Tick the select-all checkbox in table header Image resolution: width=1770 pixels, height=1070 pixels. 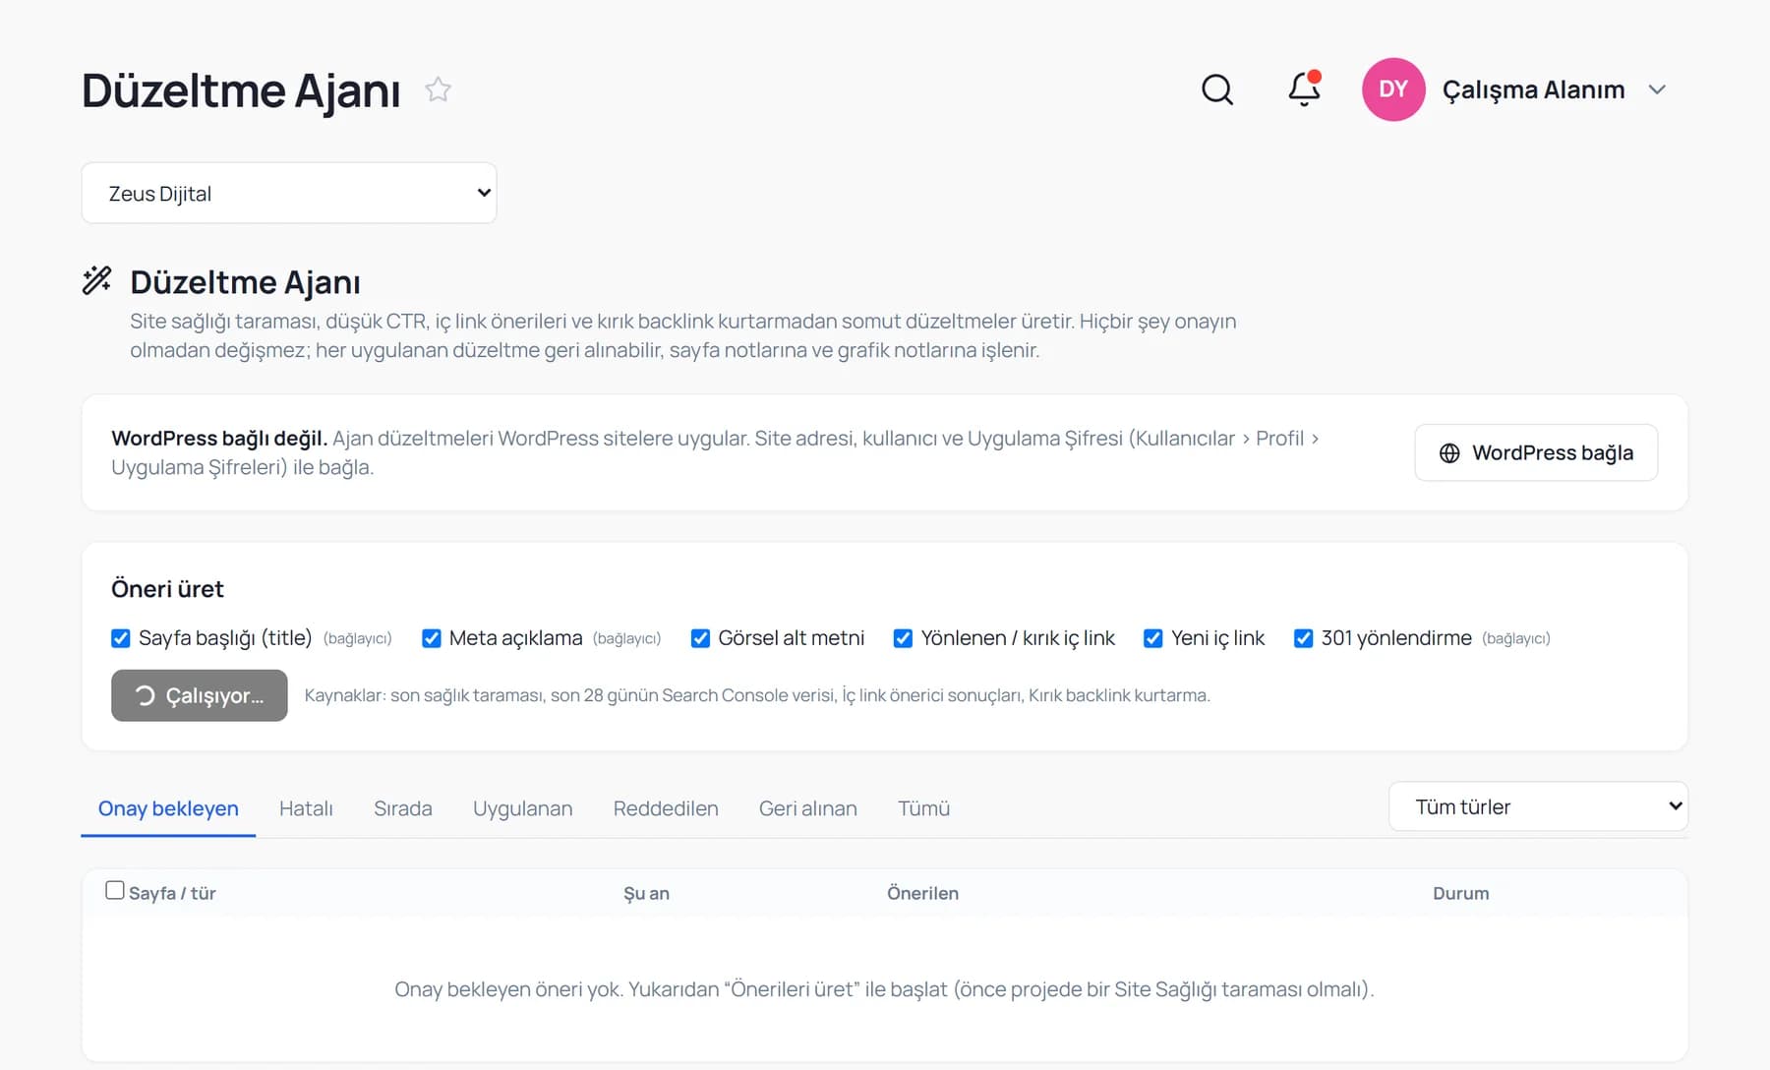pos(115,890)
